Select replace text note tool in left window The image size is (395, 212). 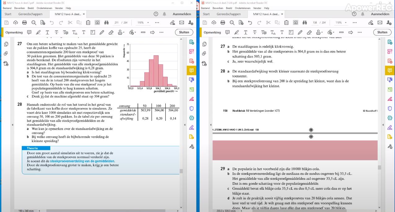65,32
